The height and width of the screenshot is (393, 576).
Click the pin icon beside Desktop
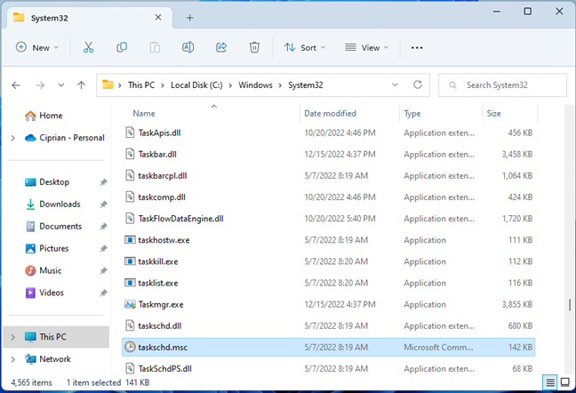(x=104, y=182)
